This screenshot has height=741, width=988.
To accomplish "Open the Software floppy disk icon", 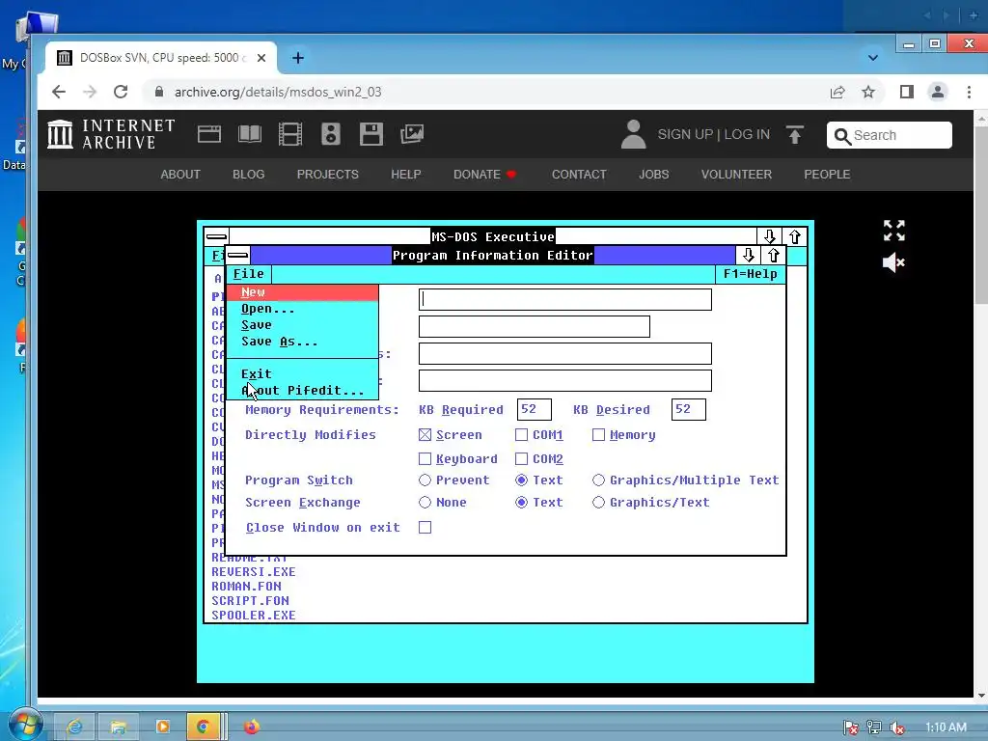I will [x=371, y=134].
